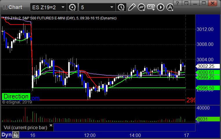Viewport: 221px width, 139px height.
Task: Click the 40000 volume axis label
Action: coord(203,108)
